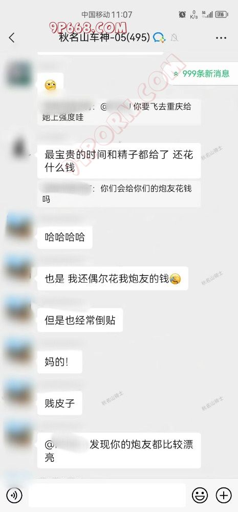Open the emoji sticker picker
Viewport: 238px width, 512px height.
pyautogui.click(x=200, y=496)
